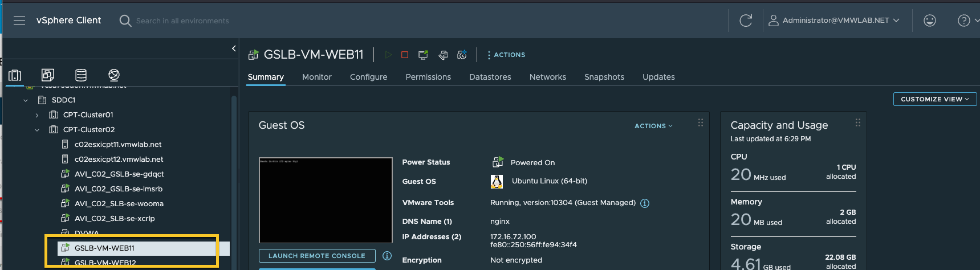Screen dimensions: 980x270
Task: Click the Powered On status text
Action: (x=532, y=163)
